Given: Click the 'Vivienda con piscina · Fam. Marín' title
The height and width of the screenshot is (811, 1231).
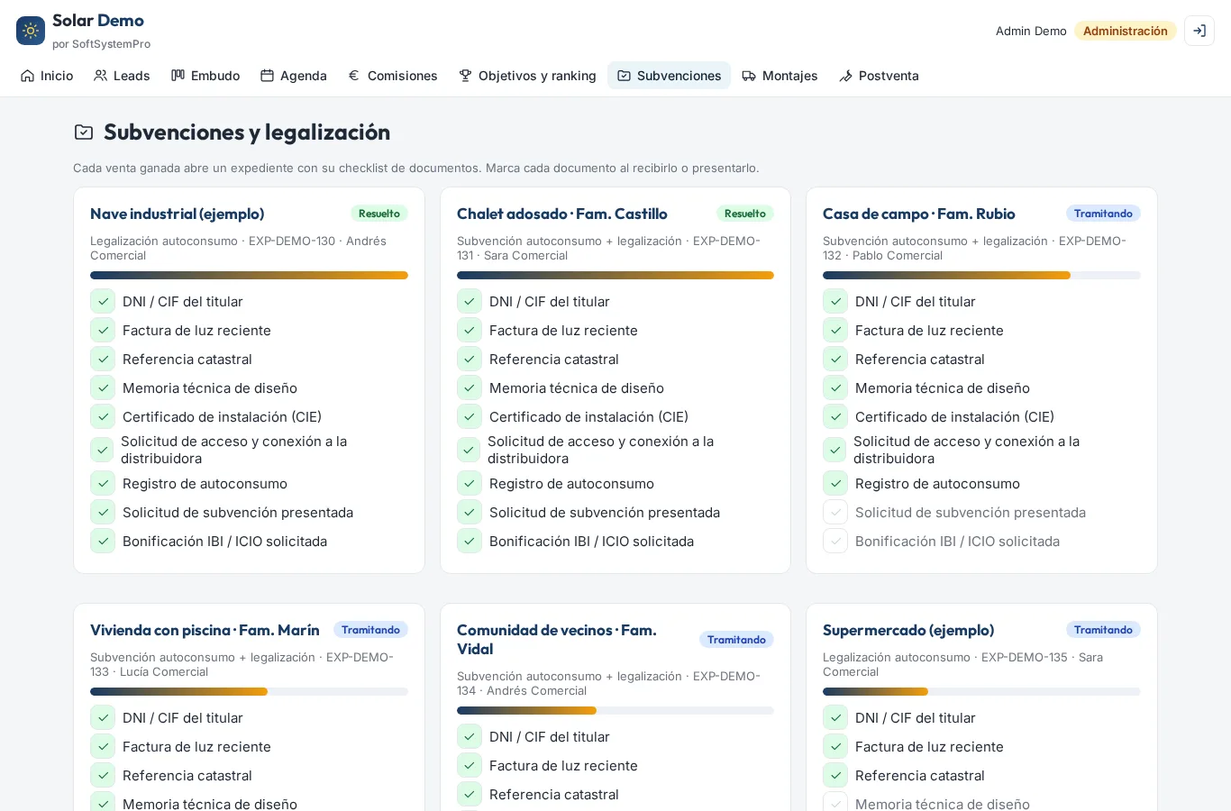Looking at the screenshot, I should point(205,630).
